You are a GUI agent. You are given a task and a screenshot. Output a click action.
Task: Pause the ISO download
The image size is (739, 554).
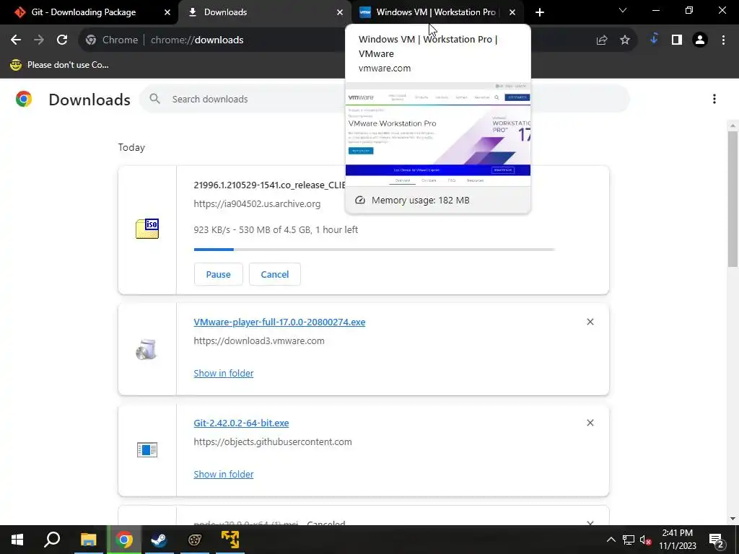click(x=218, y=274)
